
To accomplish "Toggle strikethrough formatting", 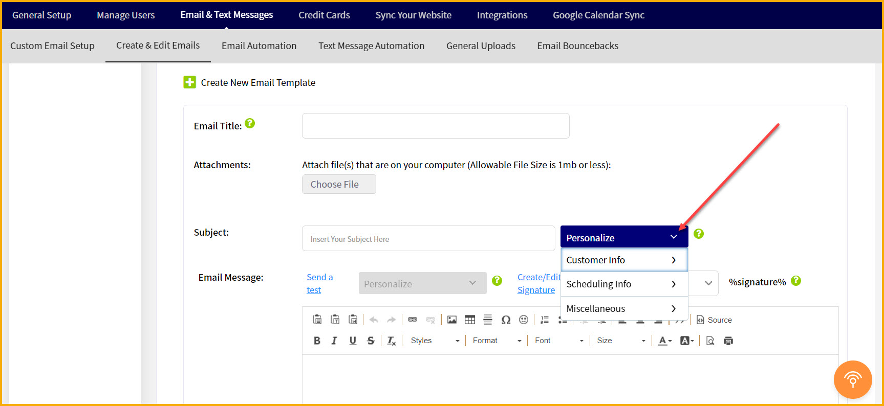I will (371, 341).
